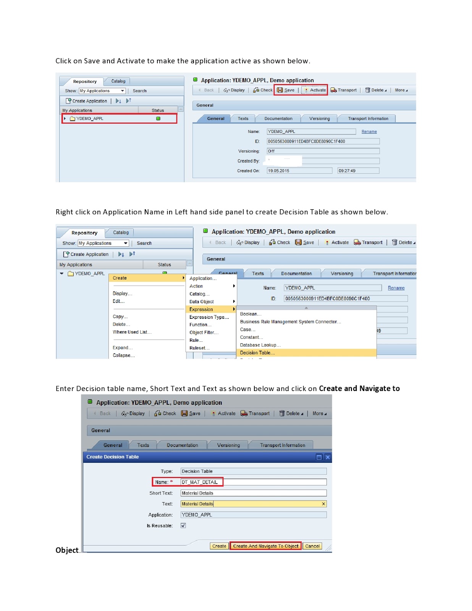This screenshot has width=472, height=611.
Task: Select Expression Type... menu entry
Action: tap(209, 317)
